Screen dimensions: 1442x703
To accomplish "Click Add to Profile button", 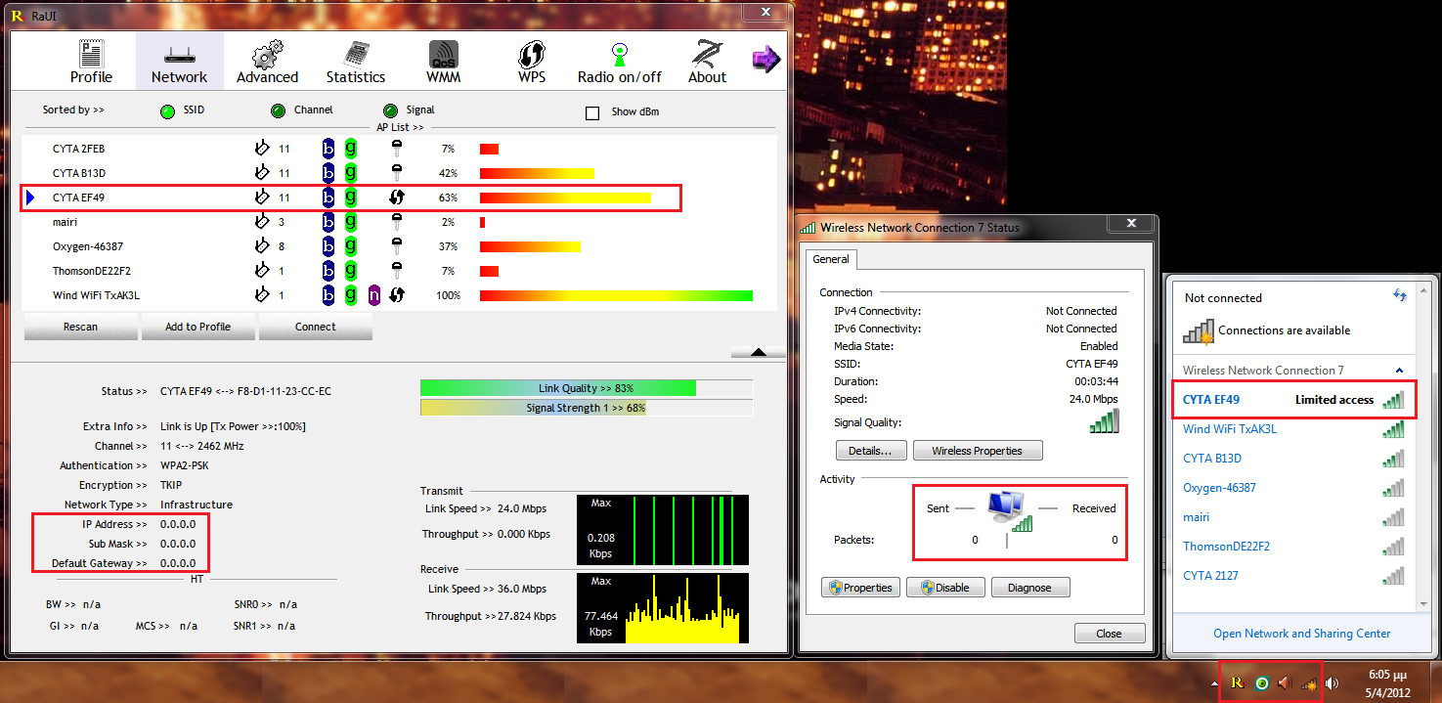I will click(199, 327).
